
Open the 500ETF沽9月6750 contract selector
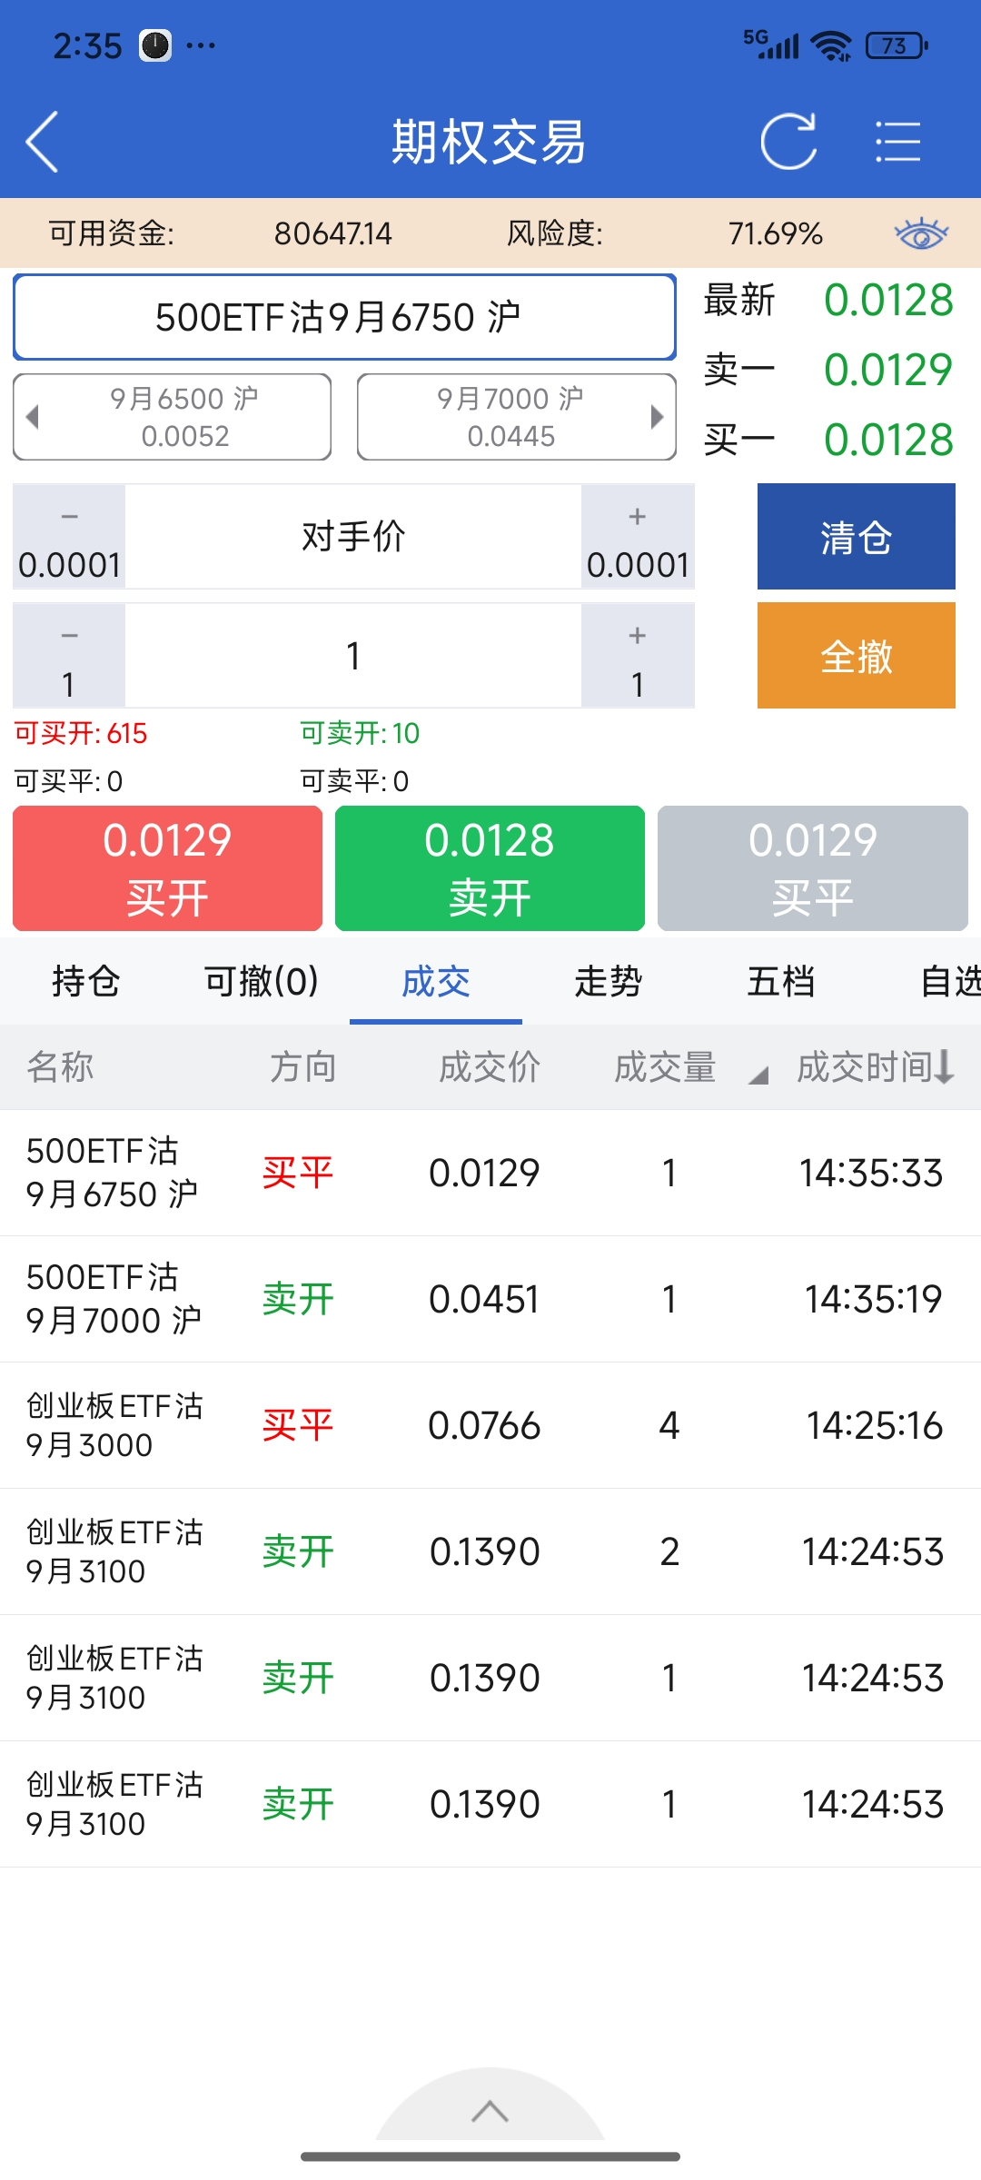[x=344, y=317]
